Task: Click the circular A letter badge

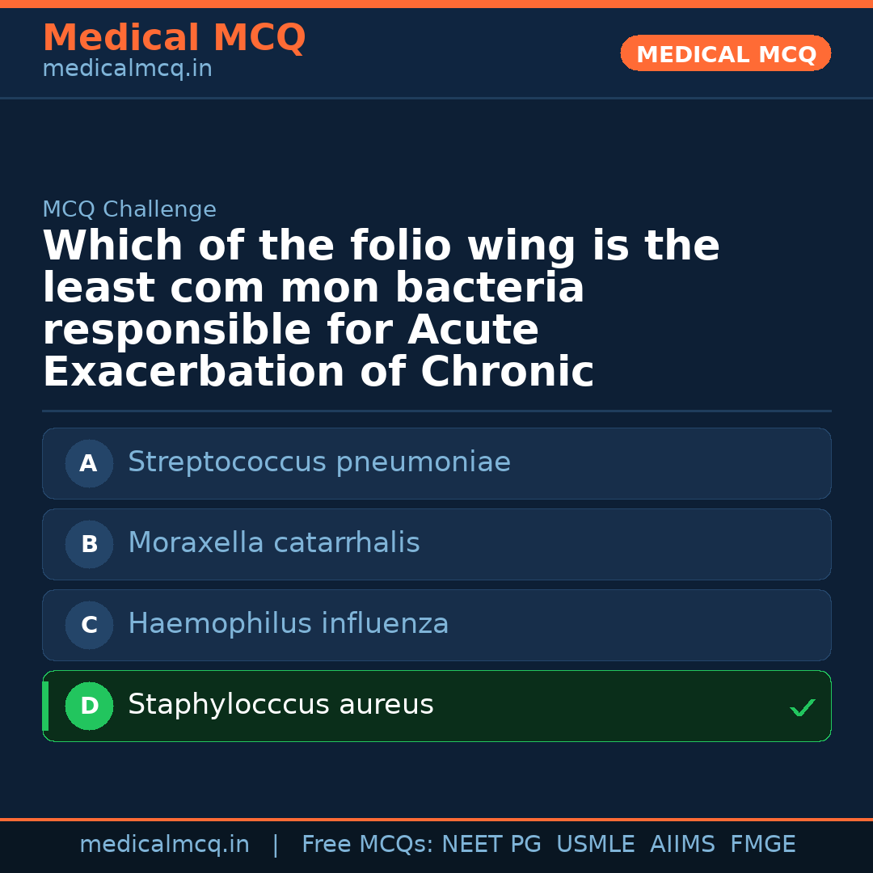Action: tap(89, 463)
